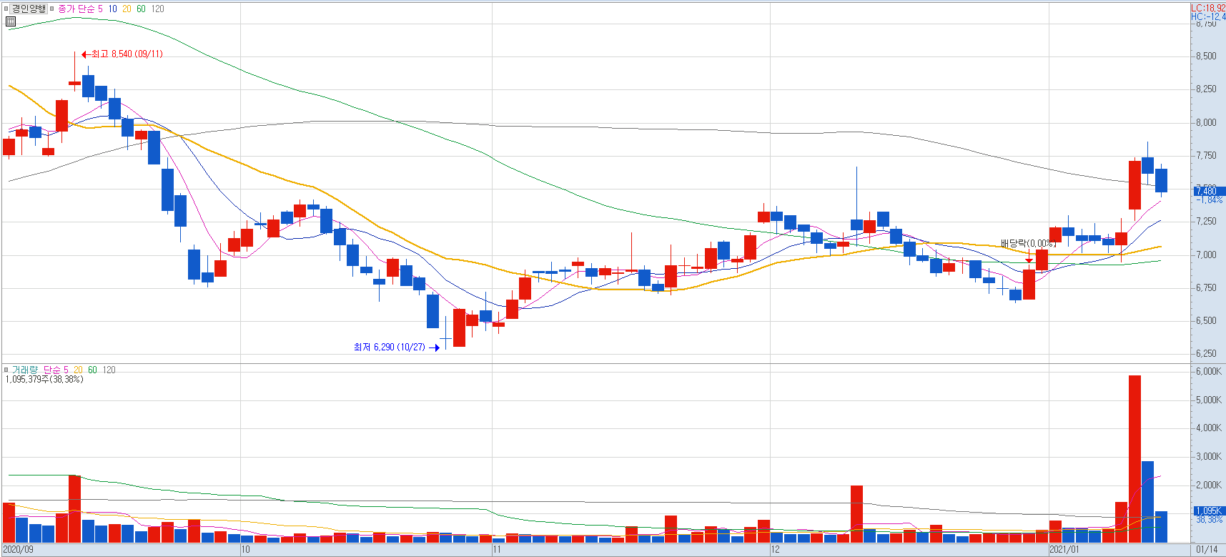Click the 6,000K volume axis label
The image size is (1226, 557).
point(1208,371)
